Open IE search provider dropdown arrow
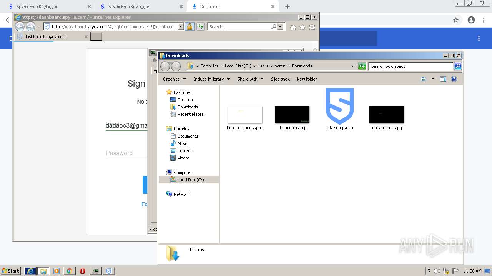The width and height of the screenshot is (492, 276). click(x=280, y=27)
